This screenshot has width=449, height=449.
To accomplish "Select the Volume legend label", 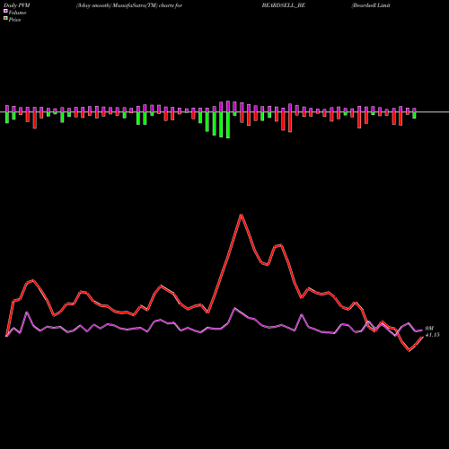I will tap(17, 13).
